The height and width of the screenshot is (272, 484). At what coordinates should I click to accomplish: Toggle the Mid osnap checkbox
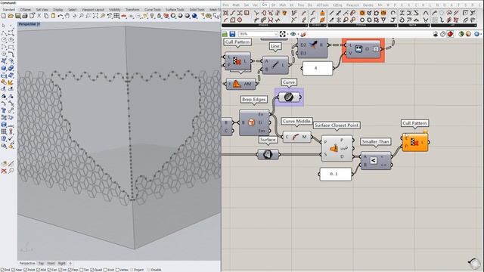(x=38, y=270)
